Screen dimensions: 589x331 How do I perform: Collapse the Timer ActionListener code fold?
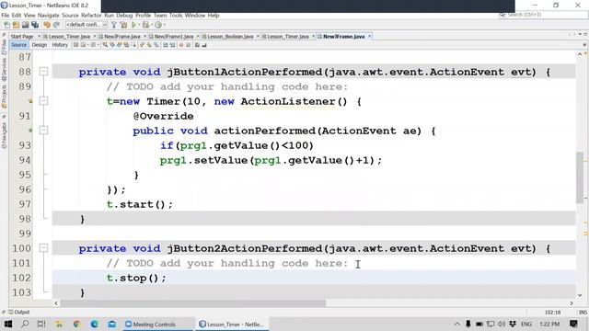tap(43, 100)
